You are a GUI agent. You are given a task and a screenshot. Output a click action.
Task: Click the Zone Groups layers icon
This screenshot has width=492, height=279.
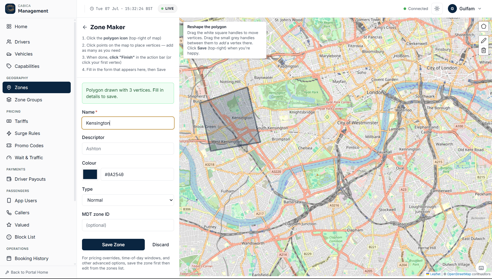point(9,100)
